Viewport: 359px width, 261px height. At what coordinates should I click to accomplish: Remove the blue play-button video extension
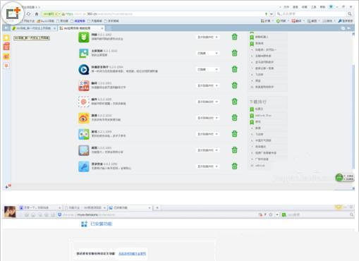(x=234, y=69)
